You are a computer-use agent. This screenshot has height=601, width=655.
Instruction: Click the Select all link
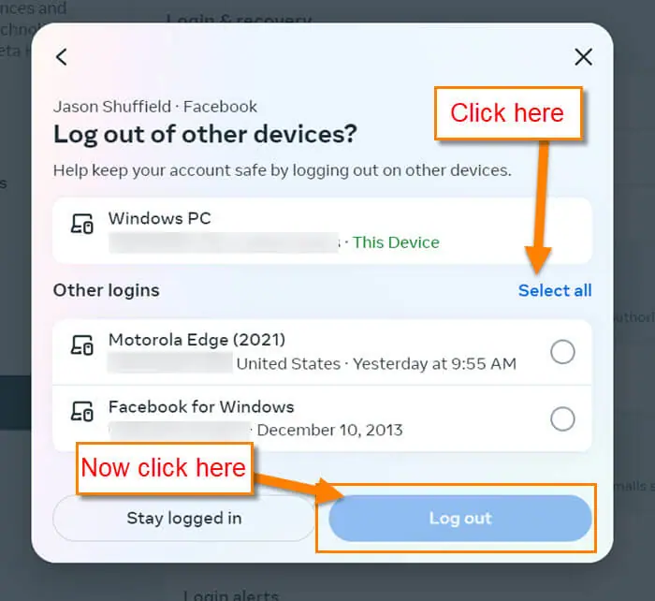click(x=555, y=290)
